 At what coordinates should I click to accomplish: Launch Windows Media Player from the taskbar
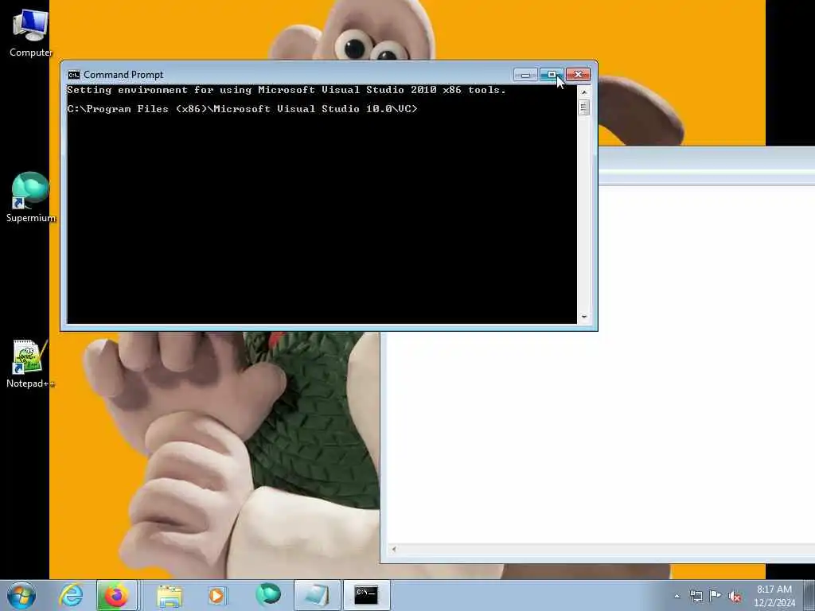coord(216,595)
